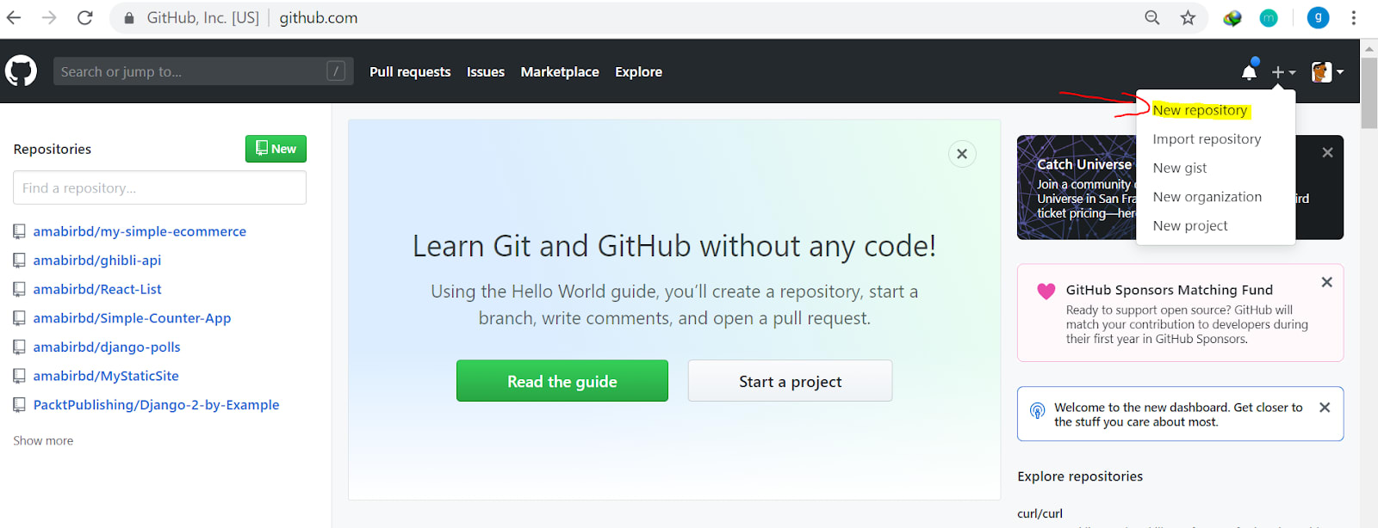Dismiss the GitHub Sponsors Matching Fund card
Viewport: 1378px width, 528px height.
click(1326, 282)
